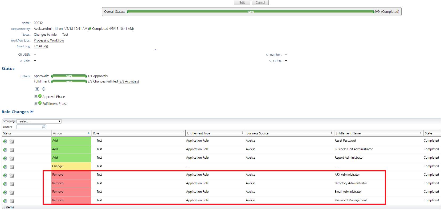The width and height of the screenshot is (441, 210).
Task: Click details icon in AFX Administrator row
Action: (12, 175)
